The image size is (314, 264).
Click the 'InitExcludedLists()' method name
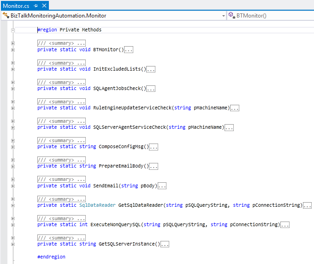[x=119, y=69]
